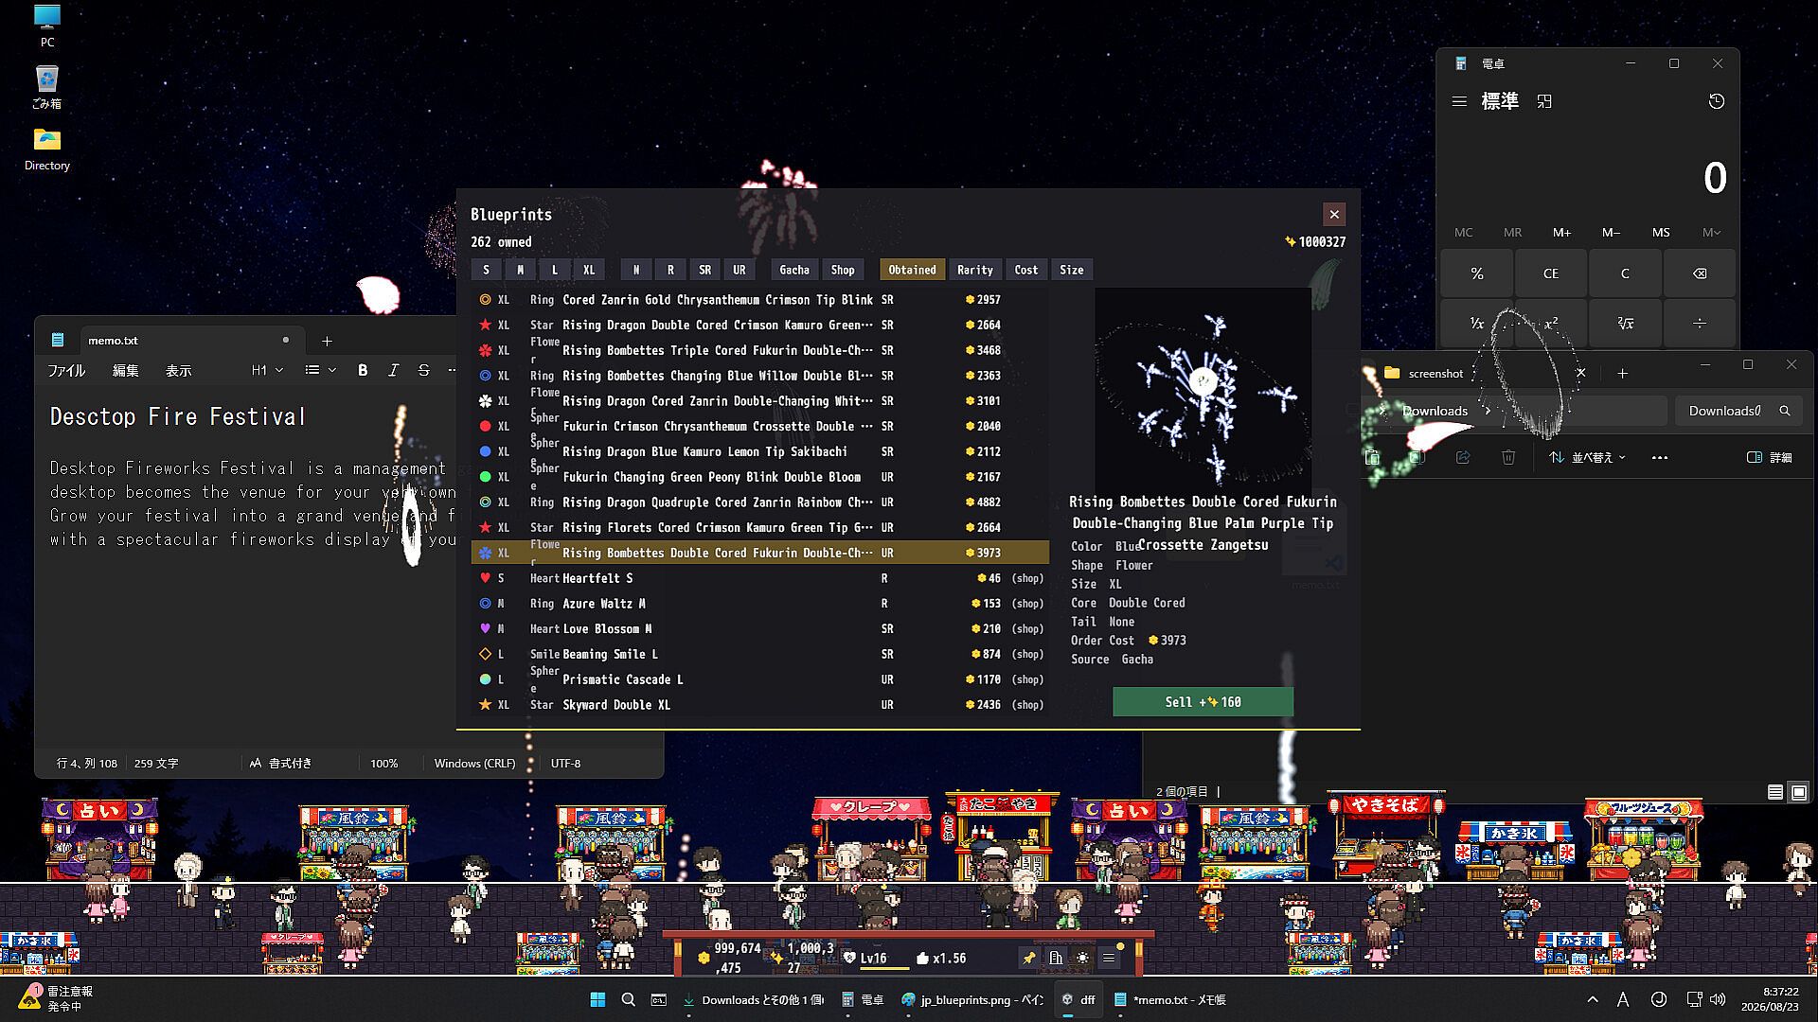Open the 表示 menu in Notepad
This screenshot has height=1022, width=1818.
(179, 371)
